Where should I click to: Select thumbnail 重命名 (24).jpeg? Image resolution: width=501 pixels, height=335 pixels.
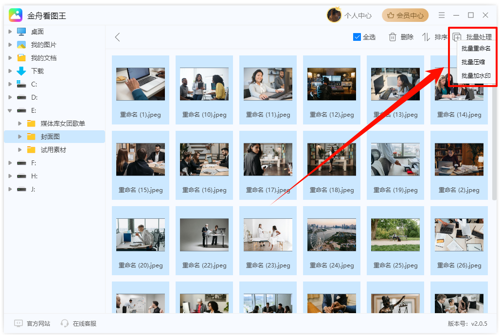pyautogui.click(x=332, y=235)
